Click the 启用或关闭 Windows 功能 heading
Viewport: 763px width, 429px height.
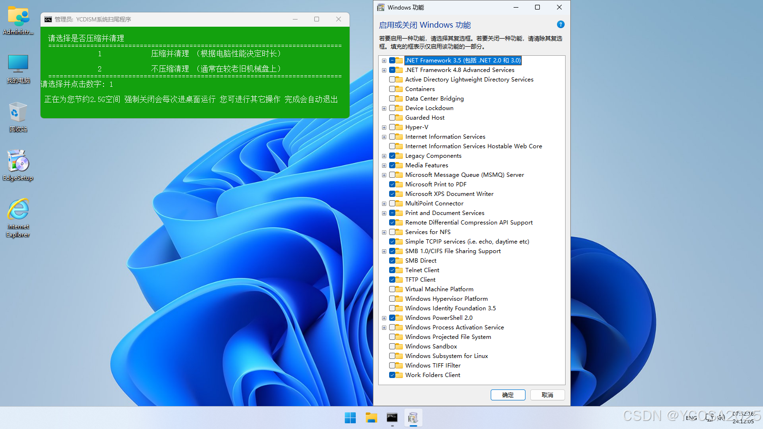click(425, 25)
